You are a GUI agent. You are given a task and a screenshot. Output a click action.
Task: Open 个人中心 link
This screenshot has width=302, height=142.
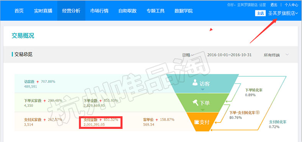point(291,5)
